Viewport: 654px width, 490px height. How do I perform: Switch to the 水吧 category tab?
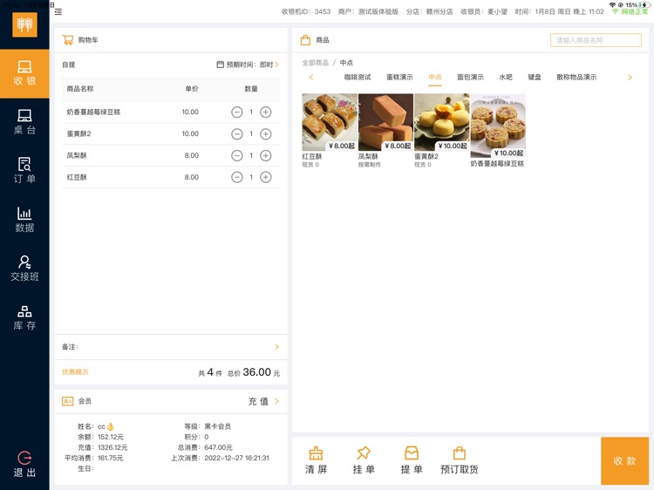click(506, 77)
